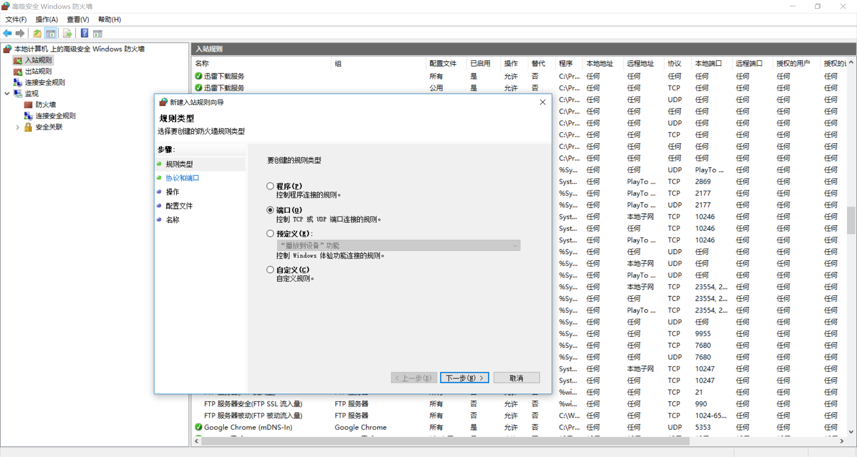Click the forward navigation arrow in the toolbar
Screen dimensions: 857x457
click(x=20, y=33)
